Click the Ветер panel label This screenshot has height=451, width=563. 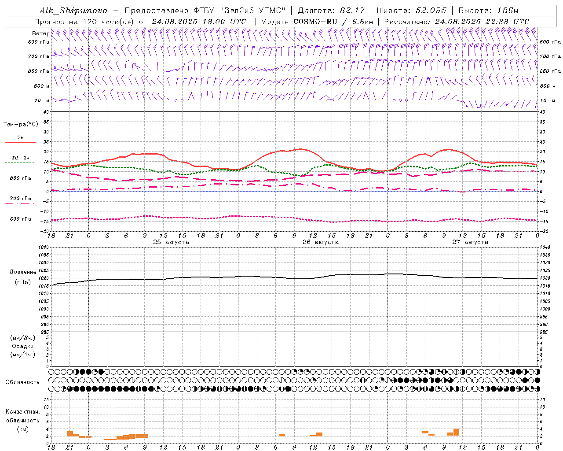[40, 33]
